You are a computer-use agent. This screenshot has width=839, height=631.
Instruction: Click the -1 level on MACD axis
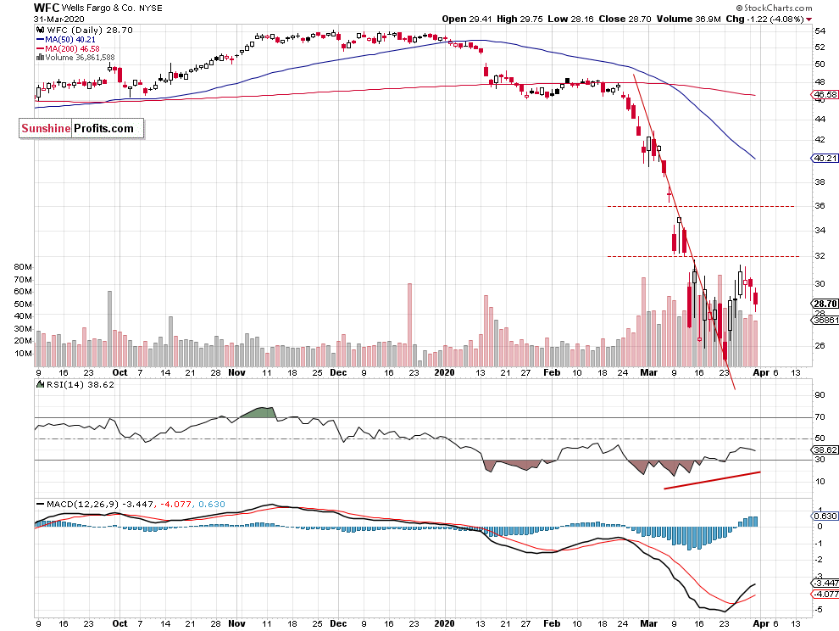(x=819, y=543)
